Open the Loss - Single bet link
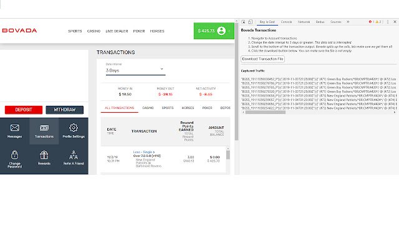The height and width of the screenshot is (249, 399). [x=143, y=152]
